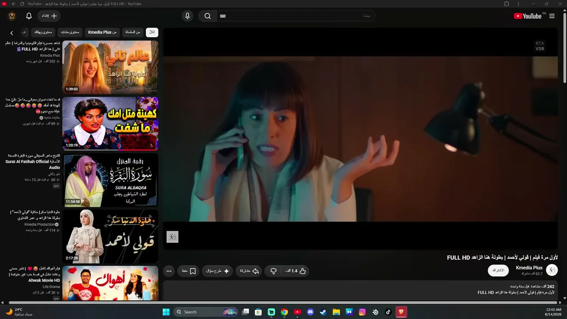The height and width of the screenshot is (319, 567).
Task: Open the 'أهواك' movie thumbnail
Action: click(110, 284)
